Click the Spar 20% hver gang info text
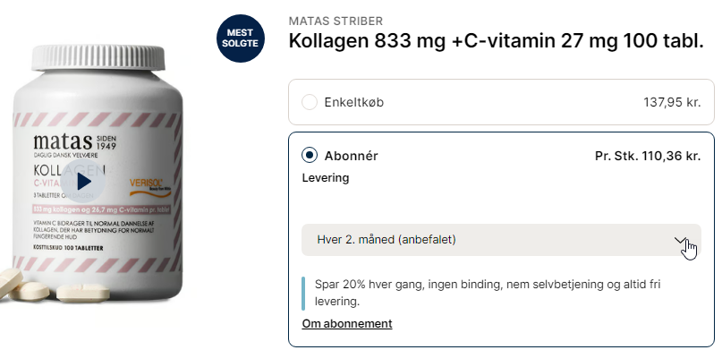 (488, 294)
